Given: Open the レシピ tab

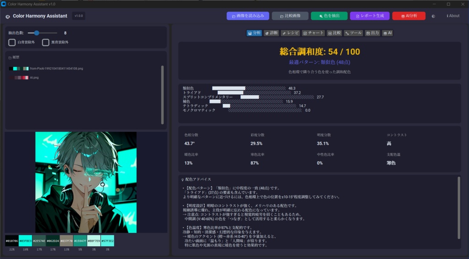Looking at the screenshot, I should 290,33.
